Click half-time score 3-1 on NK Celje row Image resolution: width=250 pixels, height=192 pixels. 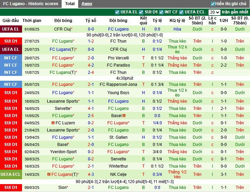[x=223, y=174]
